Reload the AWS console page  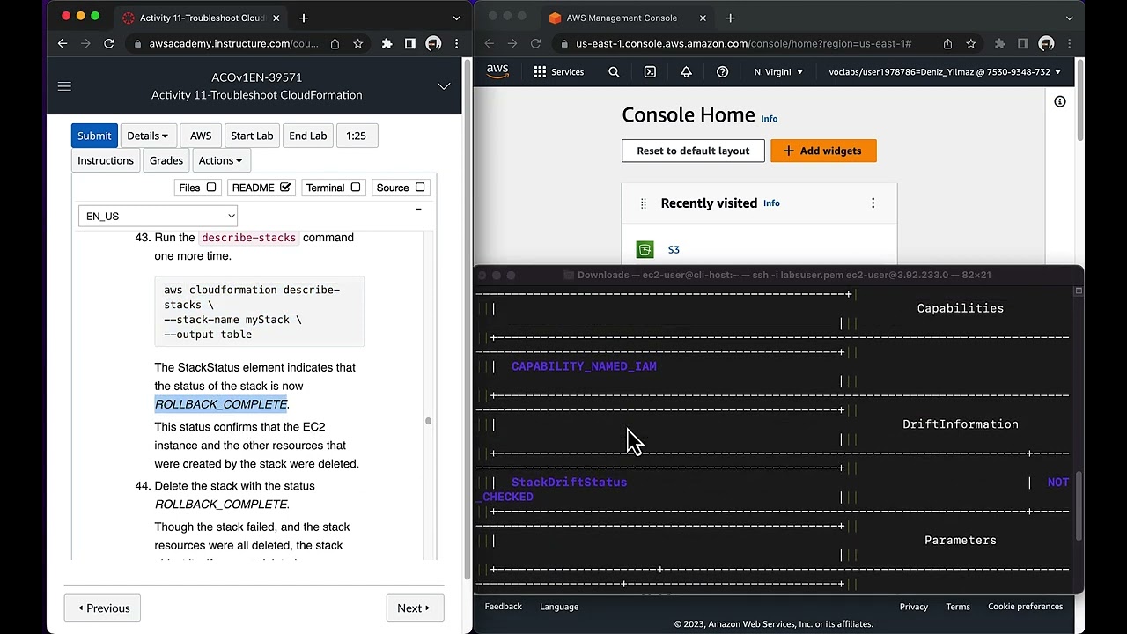[535, 43]
